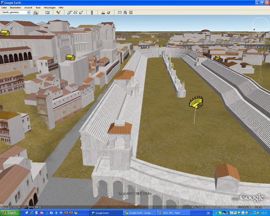Open the search location dropdown arrow
The width and height of the screenshot is (270, 216).
(x=28, y=12)
